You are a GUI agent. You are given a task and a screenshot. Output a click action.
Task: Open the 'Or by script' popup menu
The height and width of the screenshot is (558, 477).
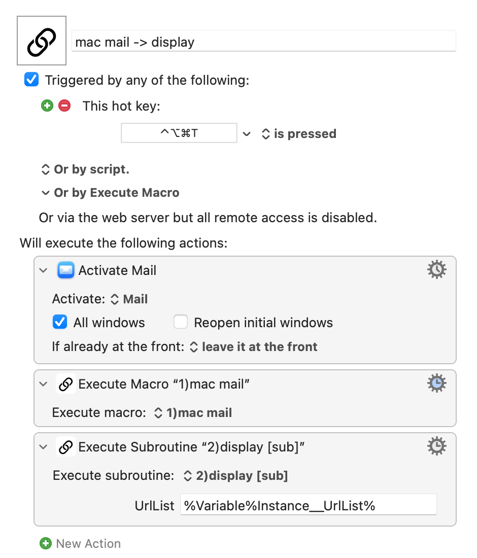click(85, 169)
